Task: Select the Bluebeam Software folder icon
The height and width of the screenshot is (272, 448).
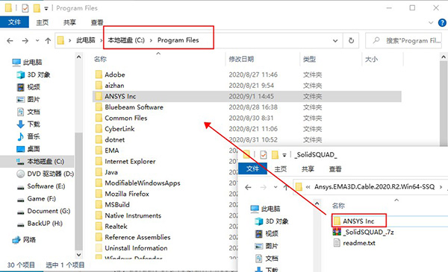Action: (99, 107)
